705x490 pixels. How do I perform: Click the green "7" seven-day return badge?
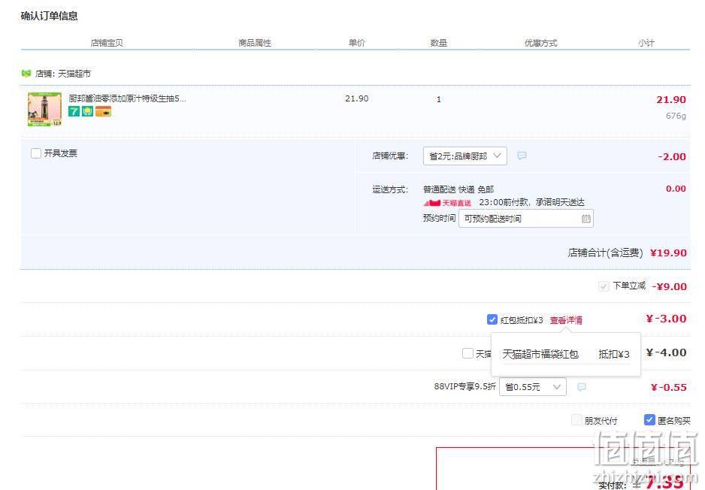coord(74,111)
